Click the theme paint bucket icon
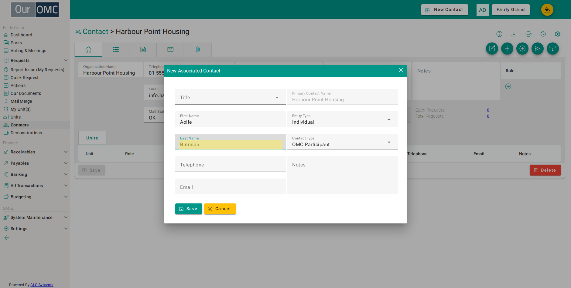Image resolution: width=571 pixels, height=288 pixels. (x=547, y=10)
